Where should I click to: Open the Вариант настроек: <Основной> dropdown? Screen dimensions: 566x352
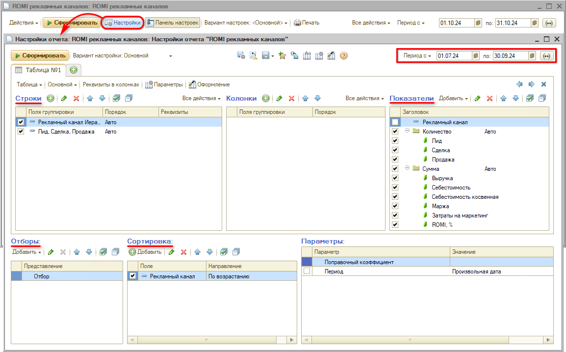246,23
